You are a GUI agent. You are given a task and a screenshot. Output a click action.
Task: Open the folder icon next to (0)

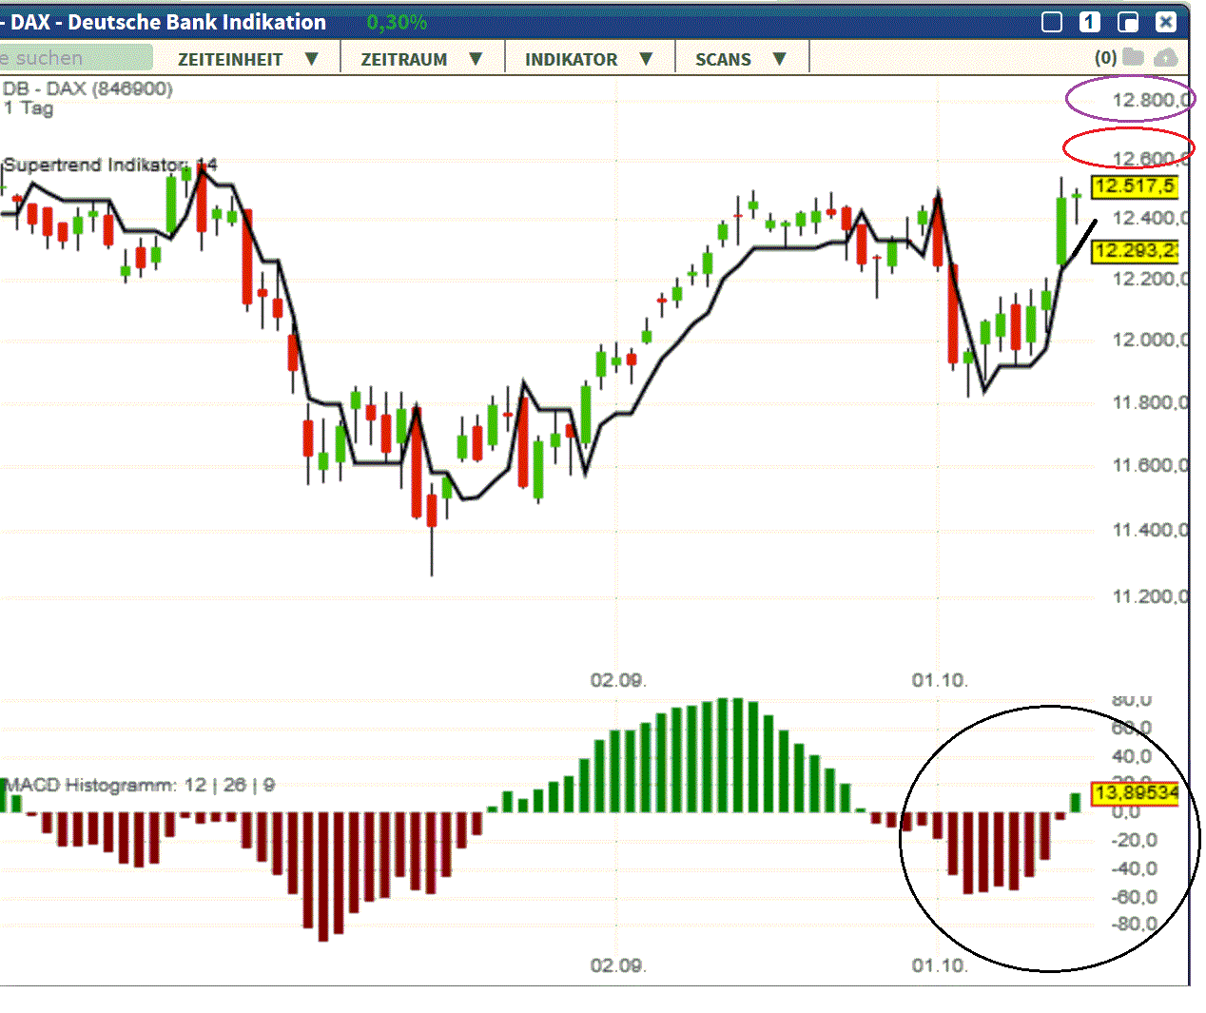[x=1133, y=57]
